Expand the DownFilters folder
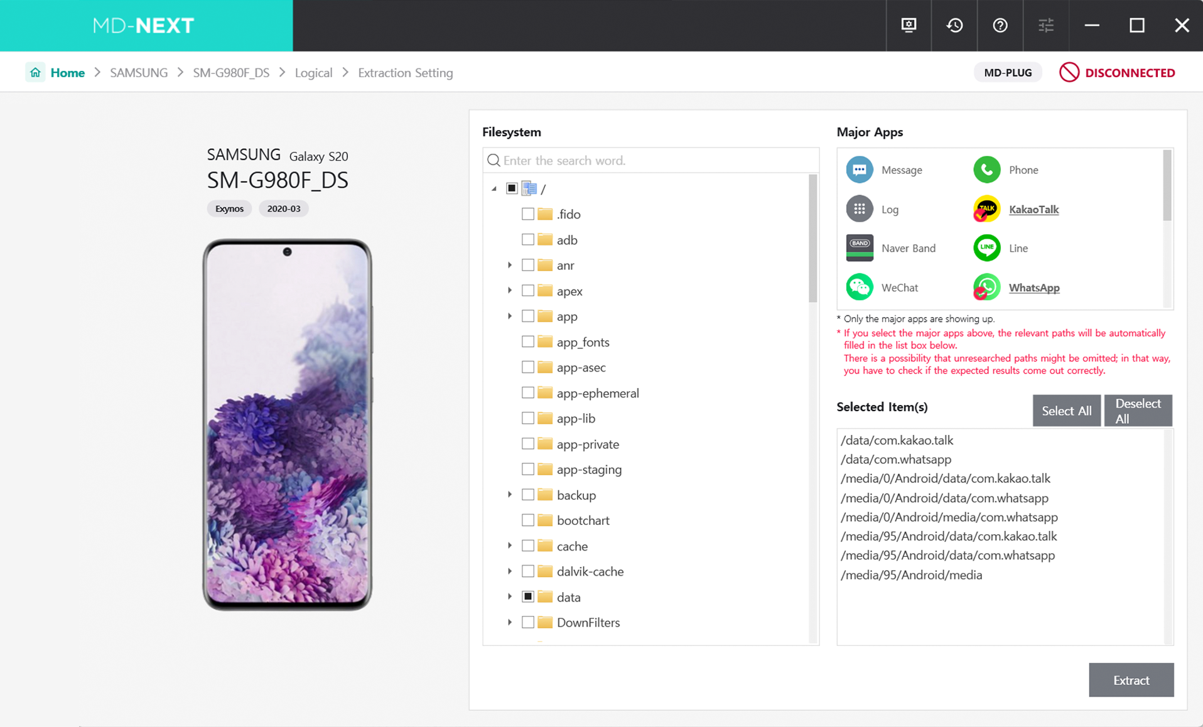The height and width of the screenshot is (727, 1203). click(x=510, y=622)
